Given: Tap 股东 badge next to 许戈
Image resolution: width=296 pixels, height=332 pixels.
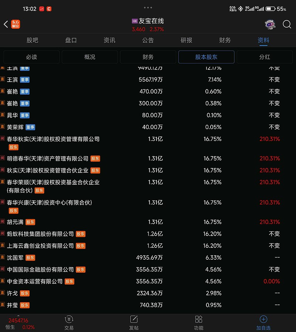Looking at the screenshot, I should coord(25,293).
